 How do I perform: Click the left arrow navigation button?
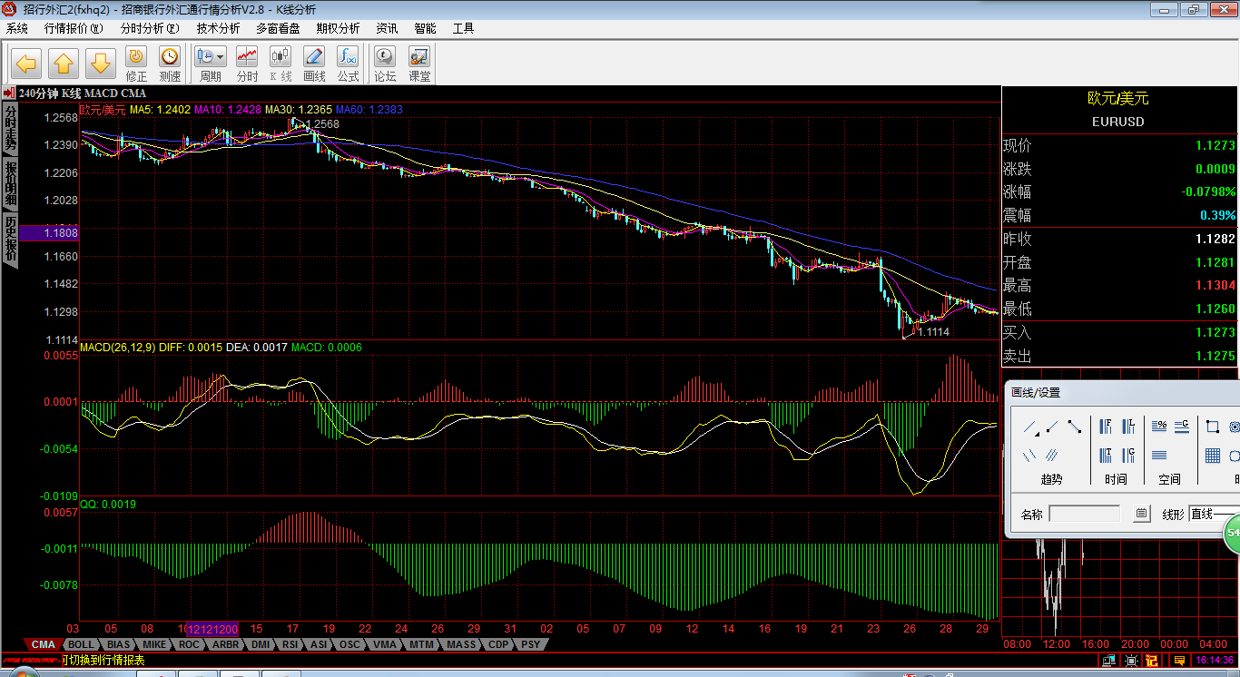(x=25, y=64)
